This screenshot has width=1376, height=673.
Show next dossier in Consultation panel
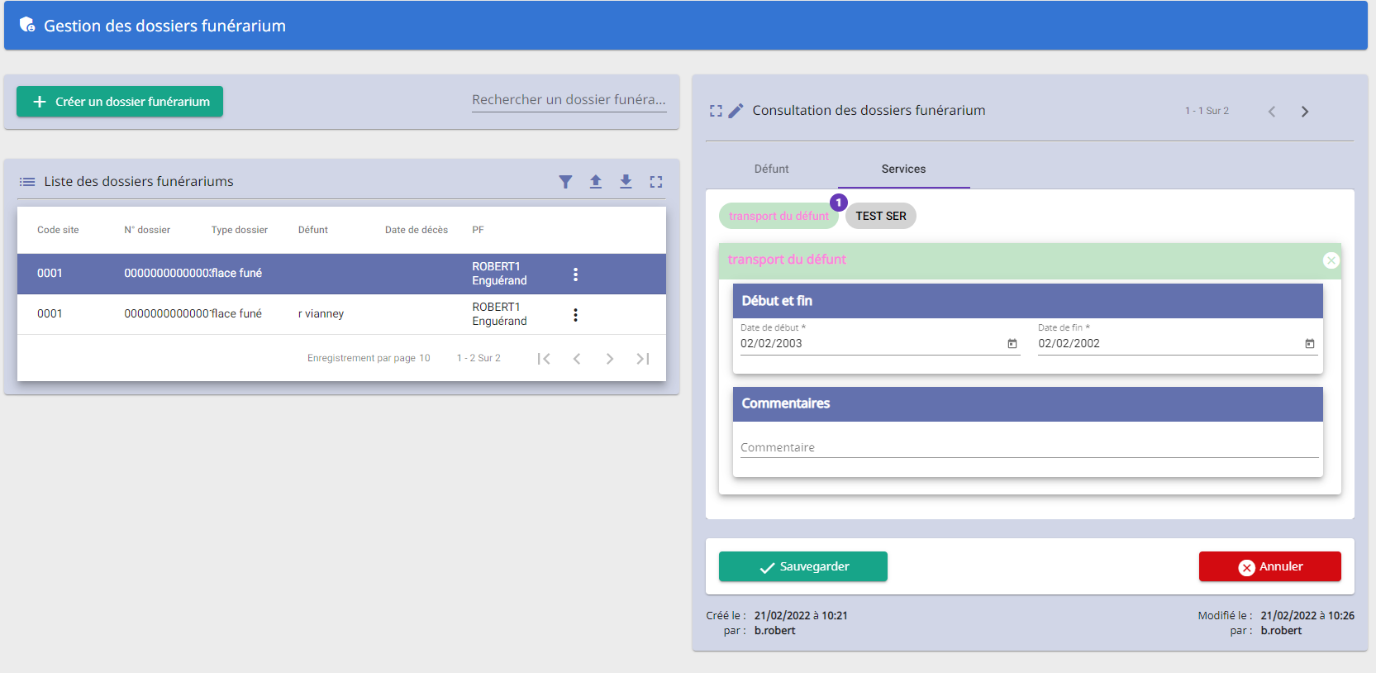[1305, 112]
